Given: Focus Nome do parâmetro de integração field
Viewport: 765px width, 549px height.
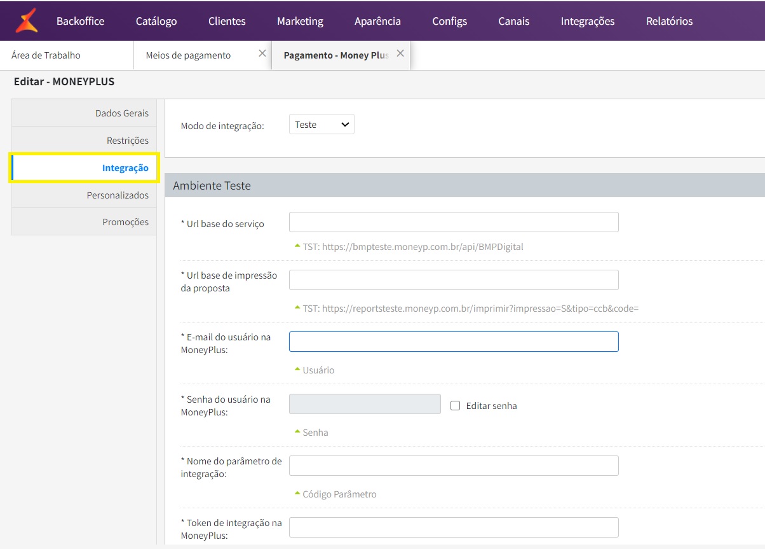Looking at the screenshot, I should coord(454,466).
